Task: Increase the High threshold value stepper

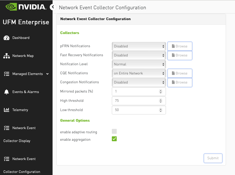Action: point(160,99)
